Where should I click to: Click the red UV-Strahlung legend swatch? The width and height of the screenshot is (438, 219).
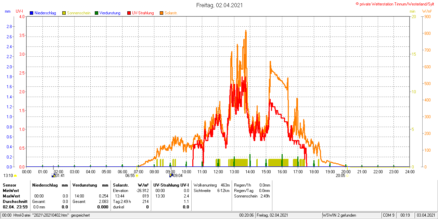pyautogui.click(x=129, y=13)
